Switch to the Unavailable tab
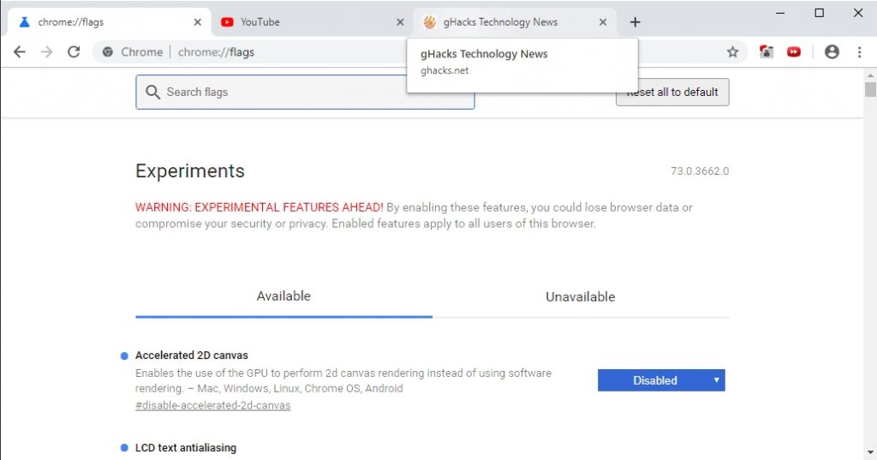The image size is (877, 460). pos(580,297)
